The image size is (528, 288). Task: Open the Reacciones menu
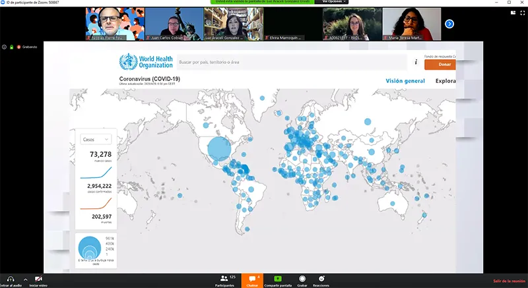(321, 281)
